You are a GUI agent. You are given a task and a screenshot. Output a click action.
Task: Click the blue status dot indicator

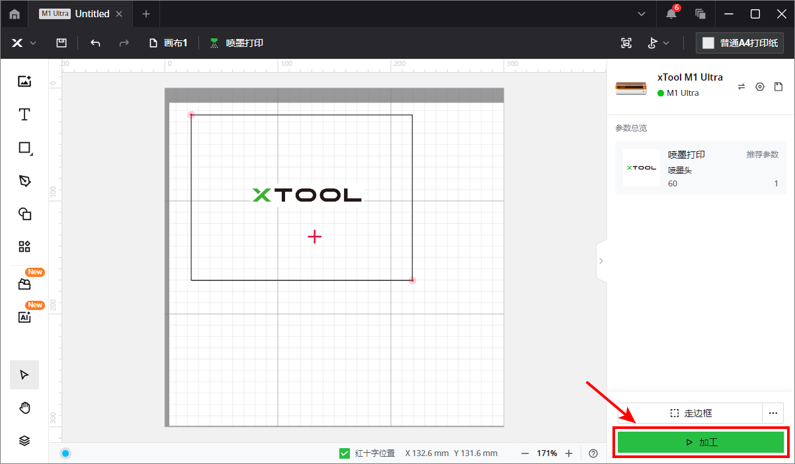65,453
